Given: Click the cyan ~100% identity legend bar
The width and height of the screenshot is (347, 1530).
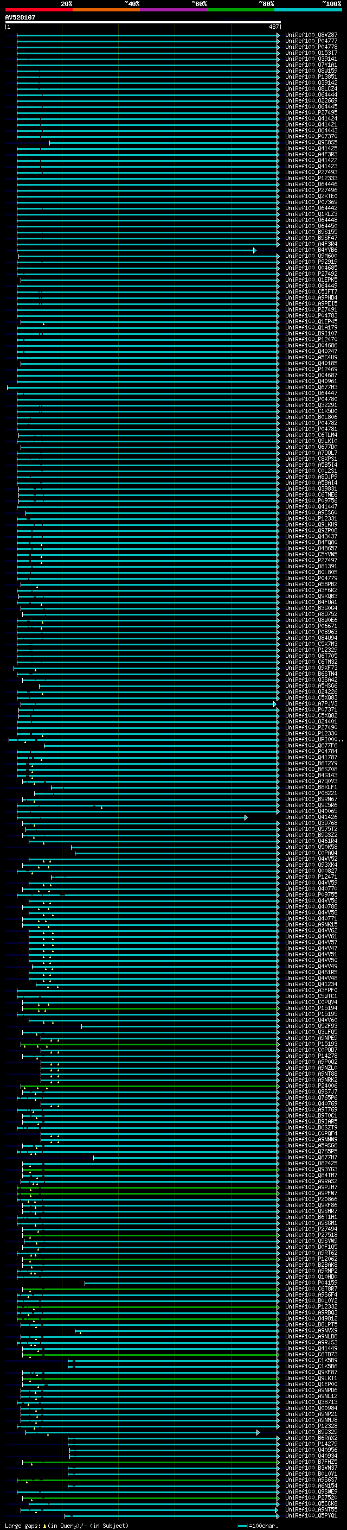Looking at the screenshot, I should (308, 10).
